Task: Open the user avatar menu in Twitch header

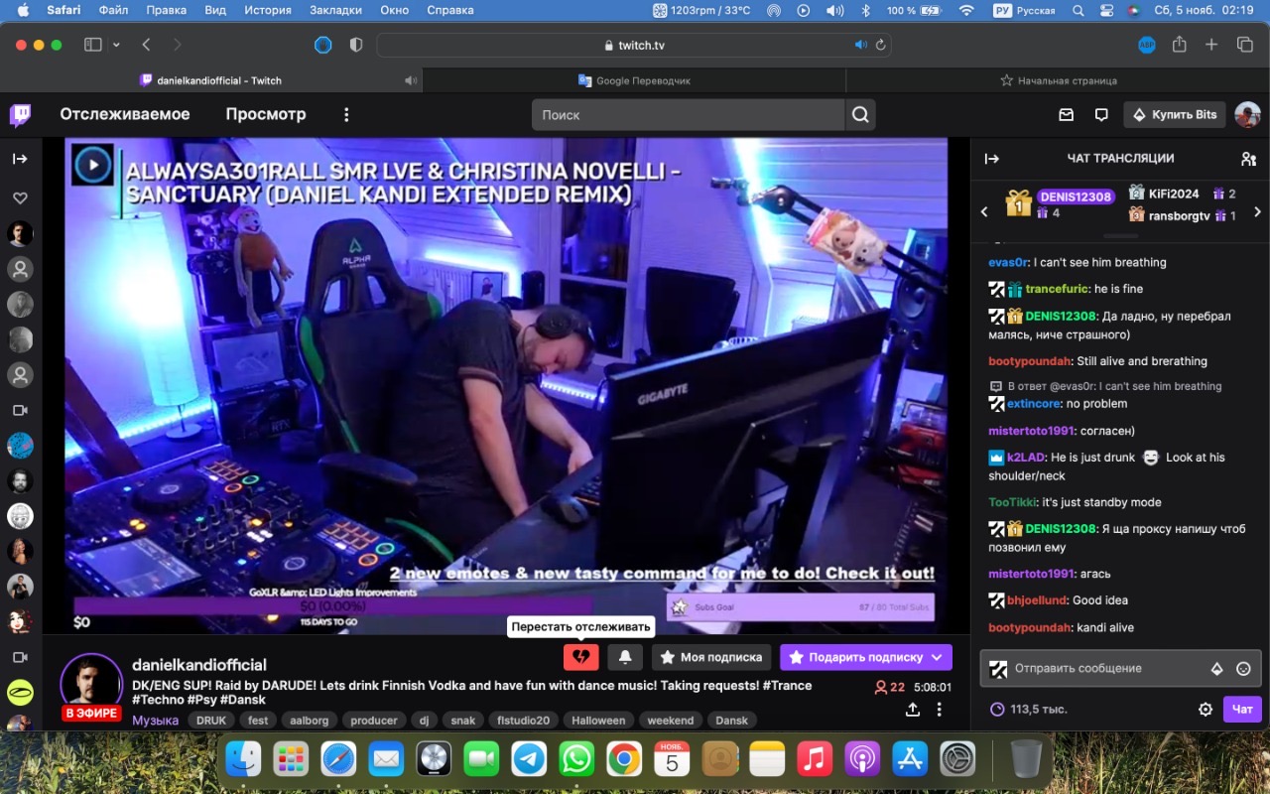Action: tap(1247, 115)
